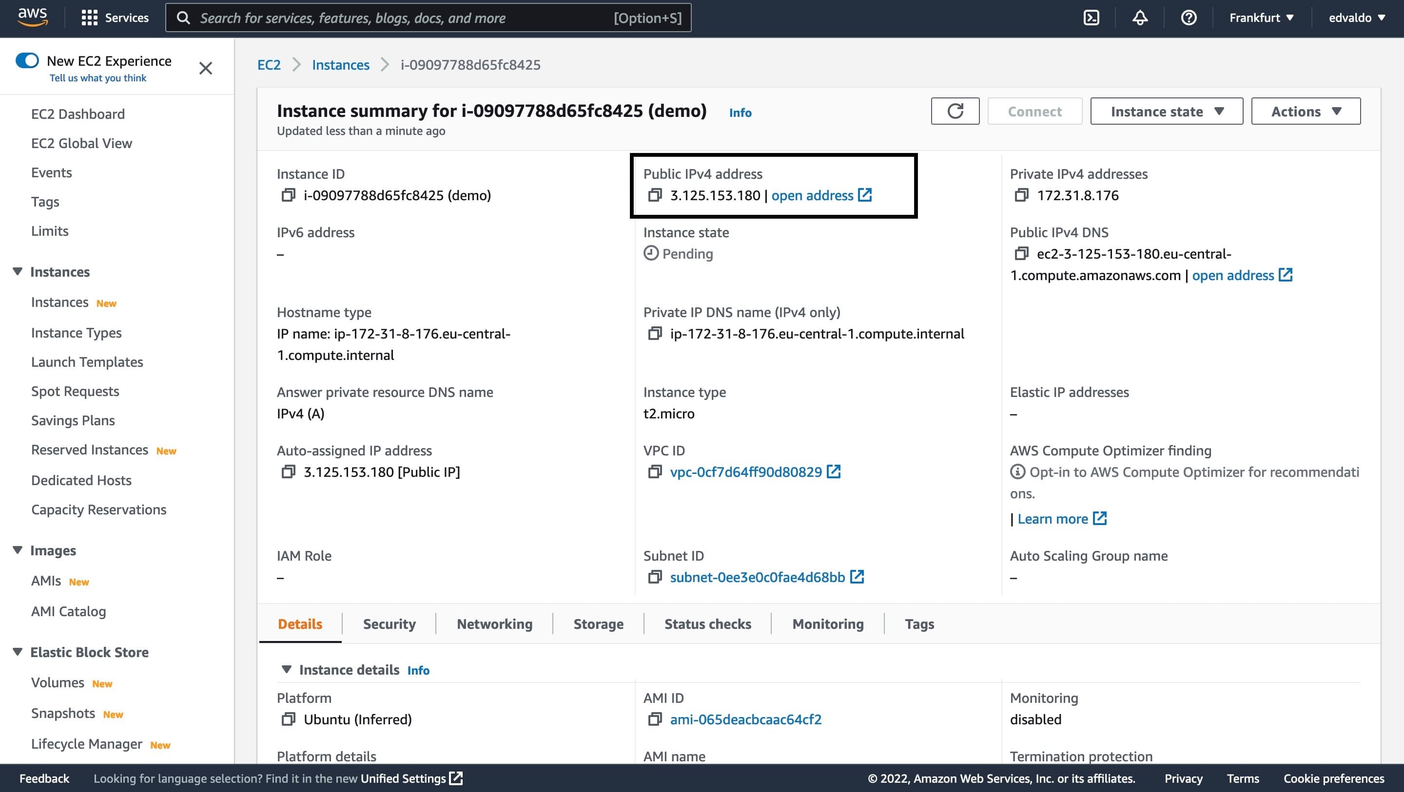Switch to the Monitoring tab
Image resolution: width=1404 pixels, height=792 pixels.
pyautogui.click(x=827, y=623)
